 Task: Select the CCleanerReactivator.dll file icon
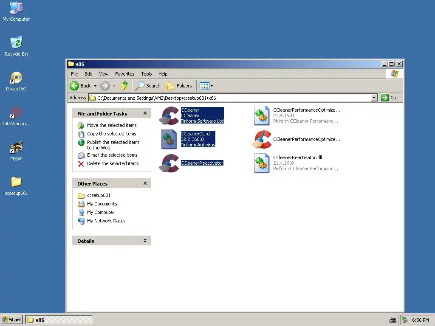point(262,163)
